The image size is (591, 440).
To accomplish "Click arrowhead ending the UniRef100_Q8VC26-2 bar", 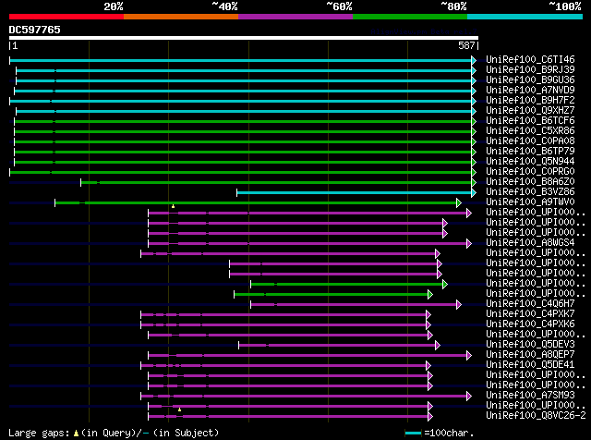I will pyautogui.click(x=430, y=417).
